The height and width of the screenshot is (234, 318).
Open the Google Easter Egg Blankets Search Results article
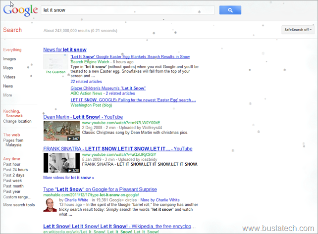130,57
